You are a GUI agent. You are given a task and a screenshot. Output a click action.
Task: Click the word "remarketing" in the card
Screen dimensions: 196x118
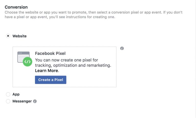coord(99,65)
